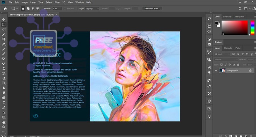Select the Magic Wand tool
Image resolution: width=256 pixels, height=137 pixels.
coord(4,34)
